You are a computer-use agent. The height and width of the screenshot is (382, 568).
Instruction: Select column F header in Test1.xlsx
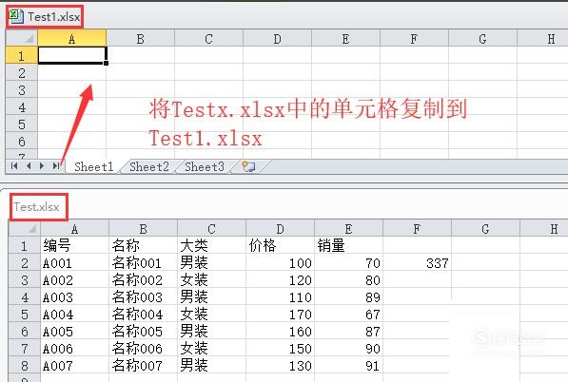[x=414, y=38]
